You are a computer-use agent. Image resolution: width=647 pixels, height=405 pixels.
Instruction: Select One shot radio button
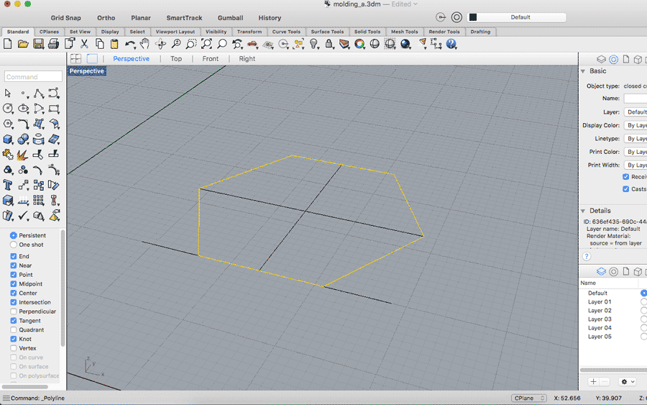(13, 245)
